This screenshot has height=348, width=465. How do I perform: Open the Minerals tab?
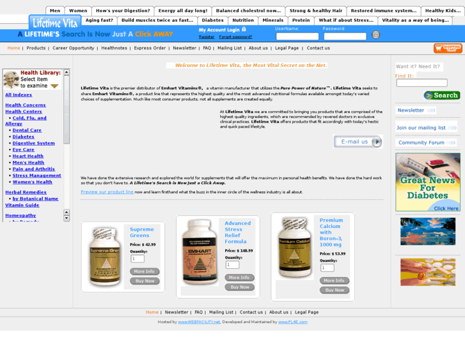point(273,20)
